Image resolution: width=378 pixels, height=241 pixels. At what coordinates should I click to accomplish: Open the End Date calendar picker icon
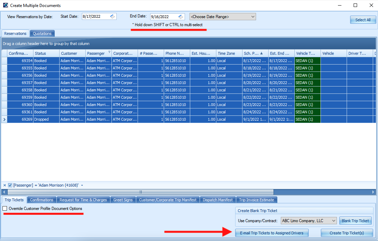coord(180,16)
